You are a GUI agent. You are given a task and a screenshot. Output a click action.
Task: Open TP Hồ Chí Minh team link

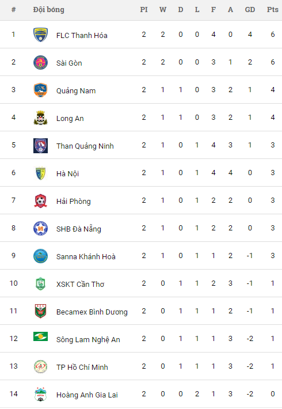(x=82, y=367)
